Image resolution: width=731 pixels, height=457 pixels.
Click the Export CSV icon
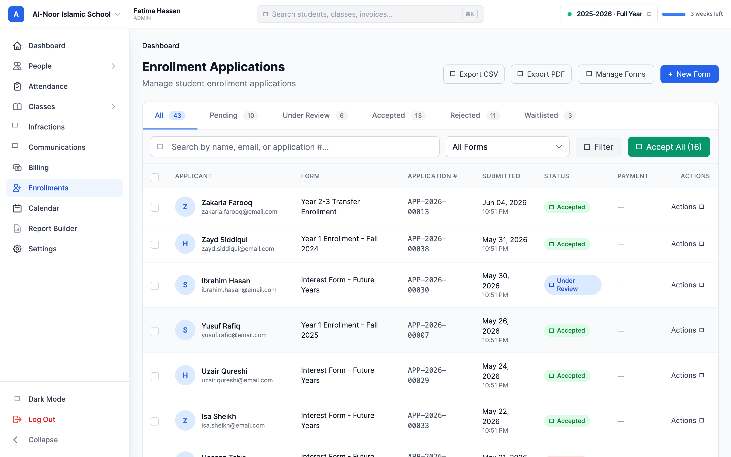point(453,74)
